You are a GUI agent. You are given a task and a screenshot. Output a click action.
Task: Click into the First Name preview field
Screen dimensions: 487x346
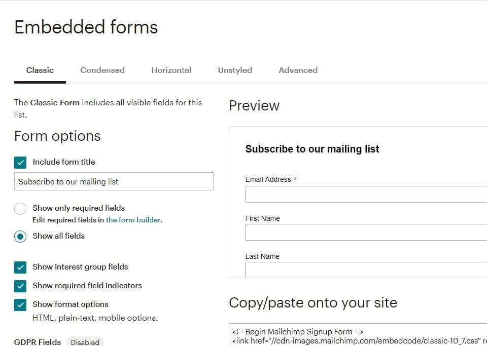pyautogui.click(x=366, y=232)
